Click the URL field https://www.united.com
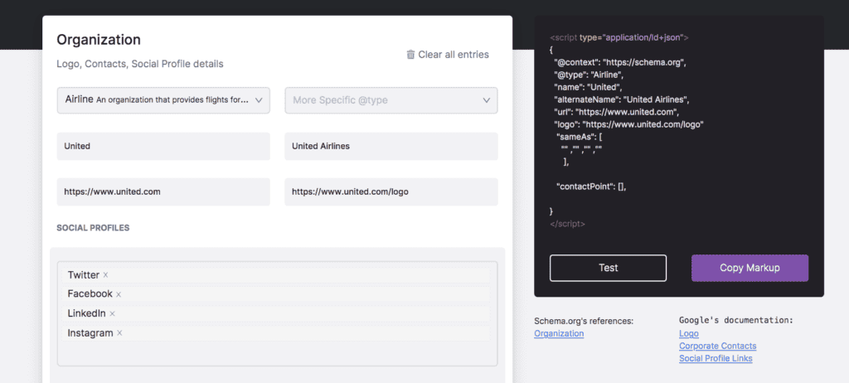The height and width of the screenshot is (383, 849). (163, 191)
